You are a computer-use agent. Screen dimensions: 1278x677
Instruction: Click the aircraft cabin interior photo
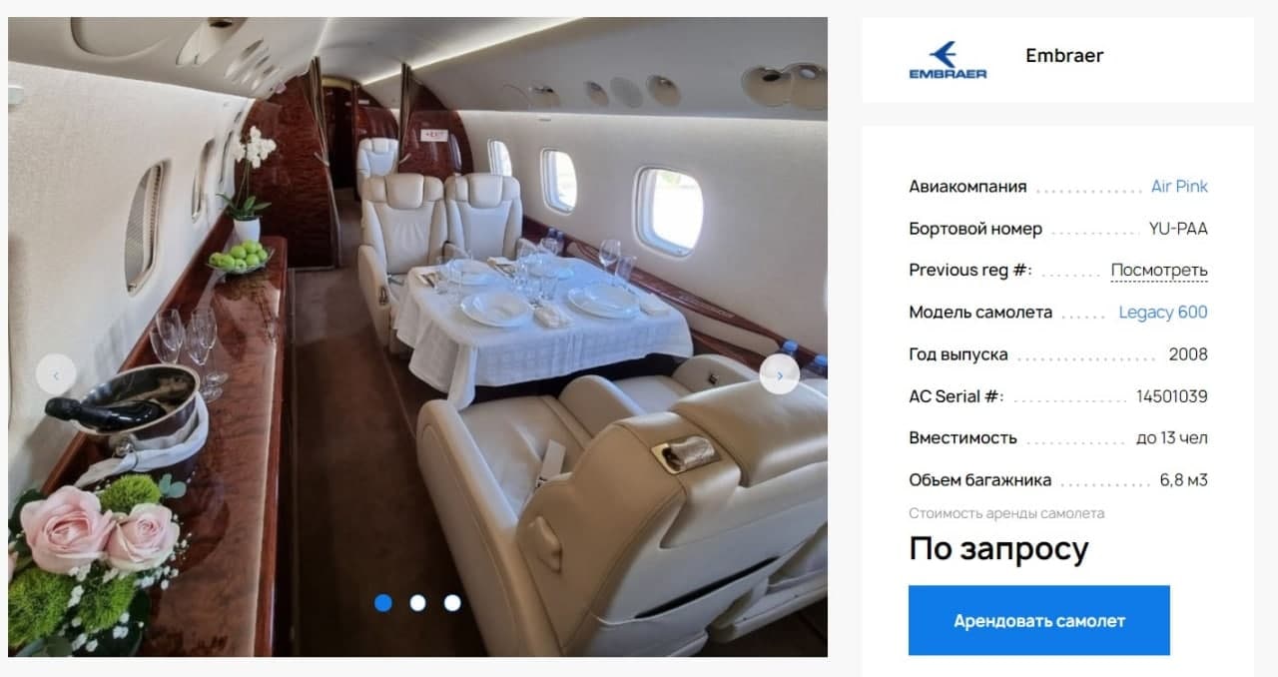(x=417, y=337)
